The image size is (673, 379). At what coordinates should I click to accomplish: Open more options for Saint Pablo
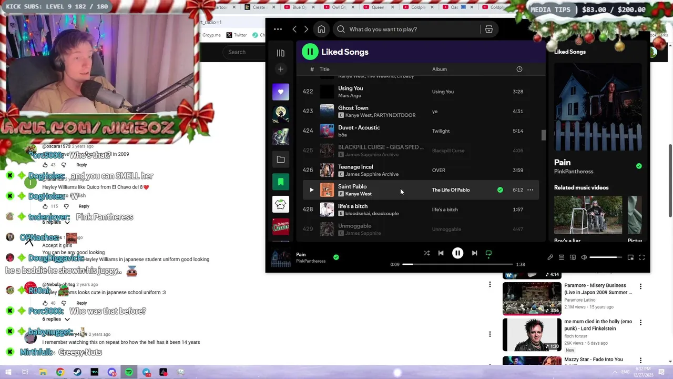click(x=530, y=190)
